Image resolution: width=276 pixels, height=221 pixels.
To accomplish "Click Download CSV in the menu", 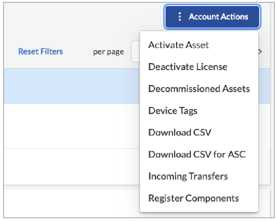I will point(180,133).
